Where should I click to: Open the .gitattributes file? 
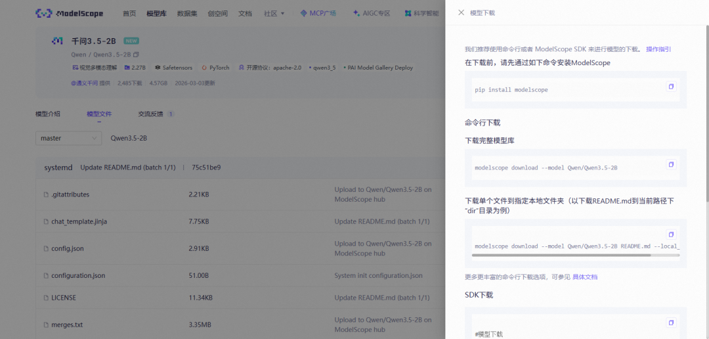click(x=70, y=194)
